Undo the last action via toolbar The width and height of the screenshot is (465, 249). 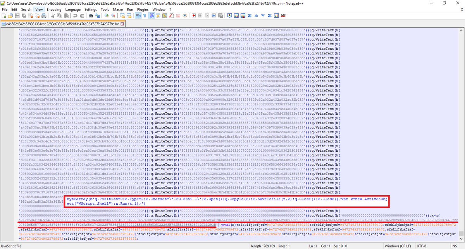pos(75,15)
